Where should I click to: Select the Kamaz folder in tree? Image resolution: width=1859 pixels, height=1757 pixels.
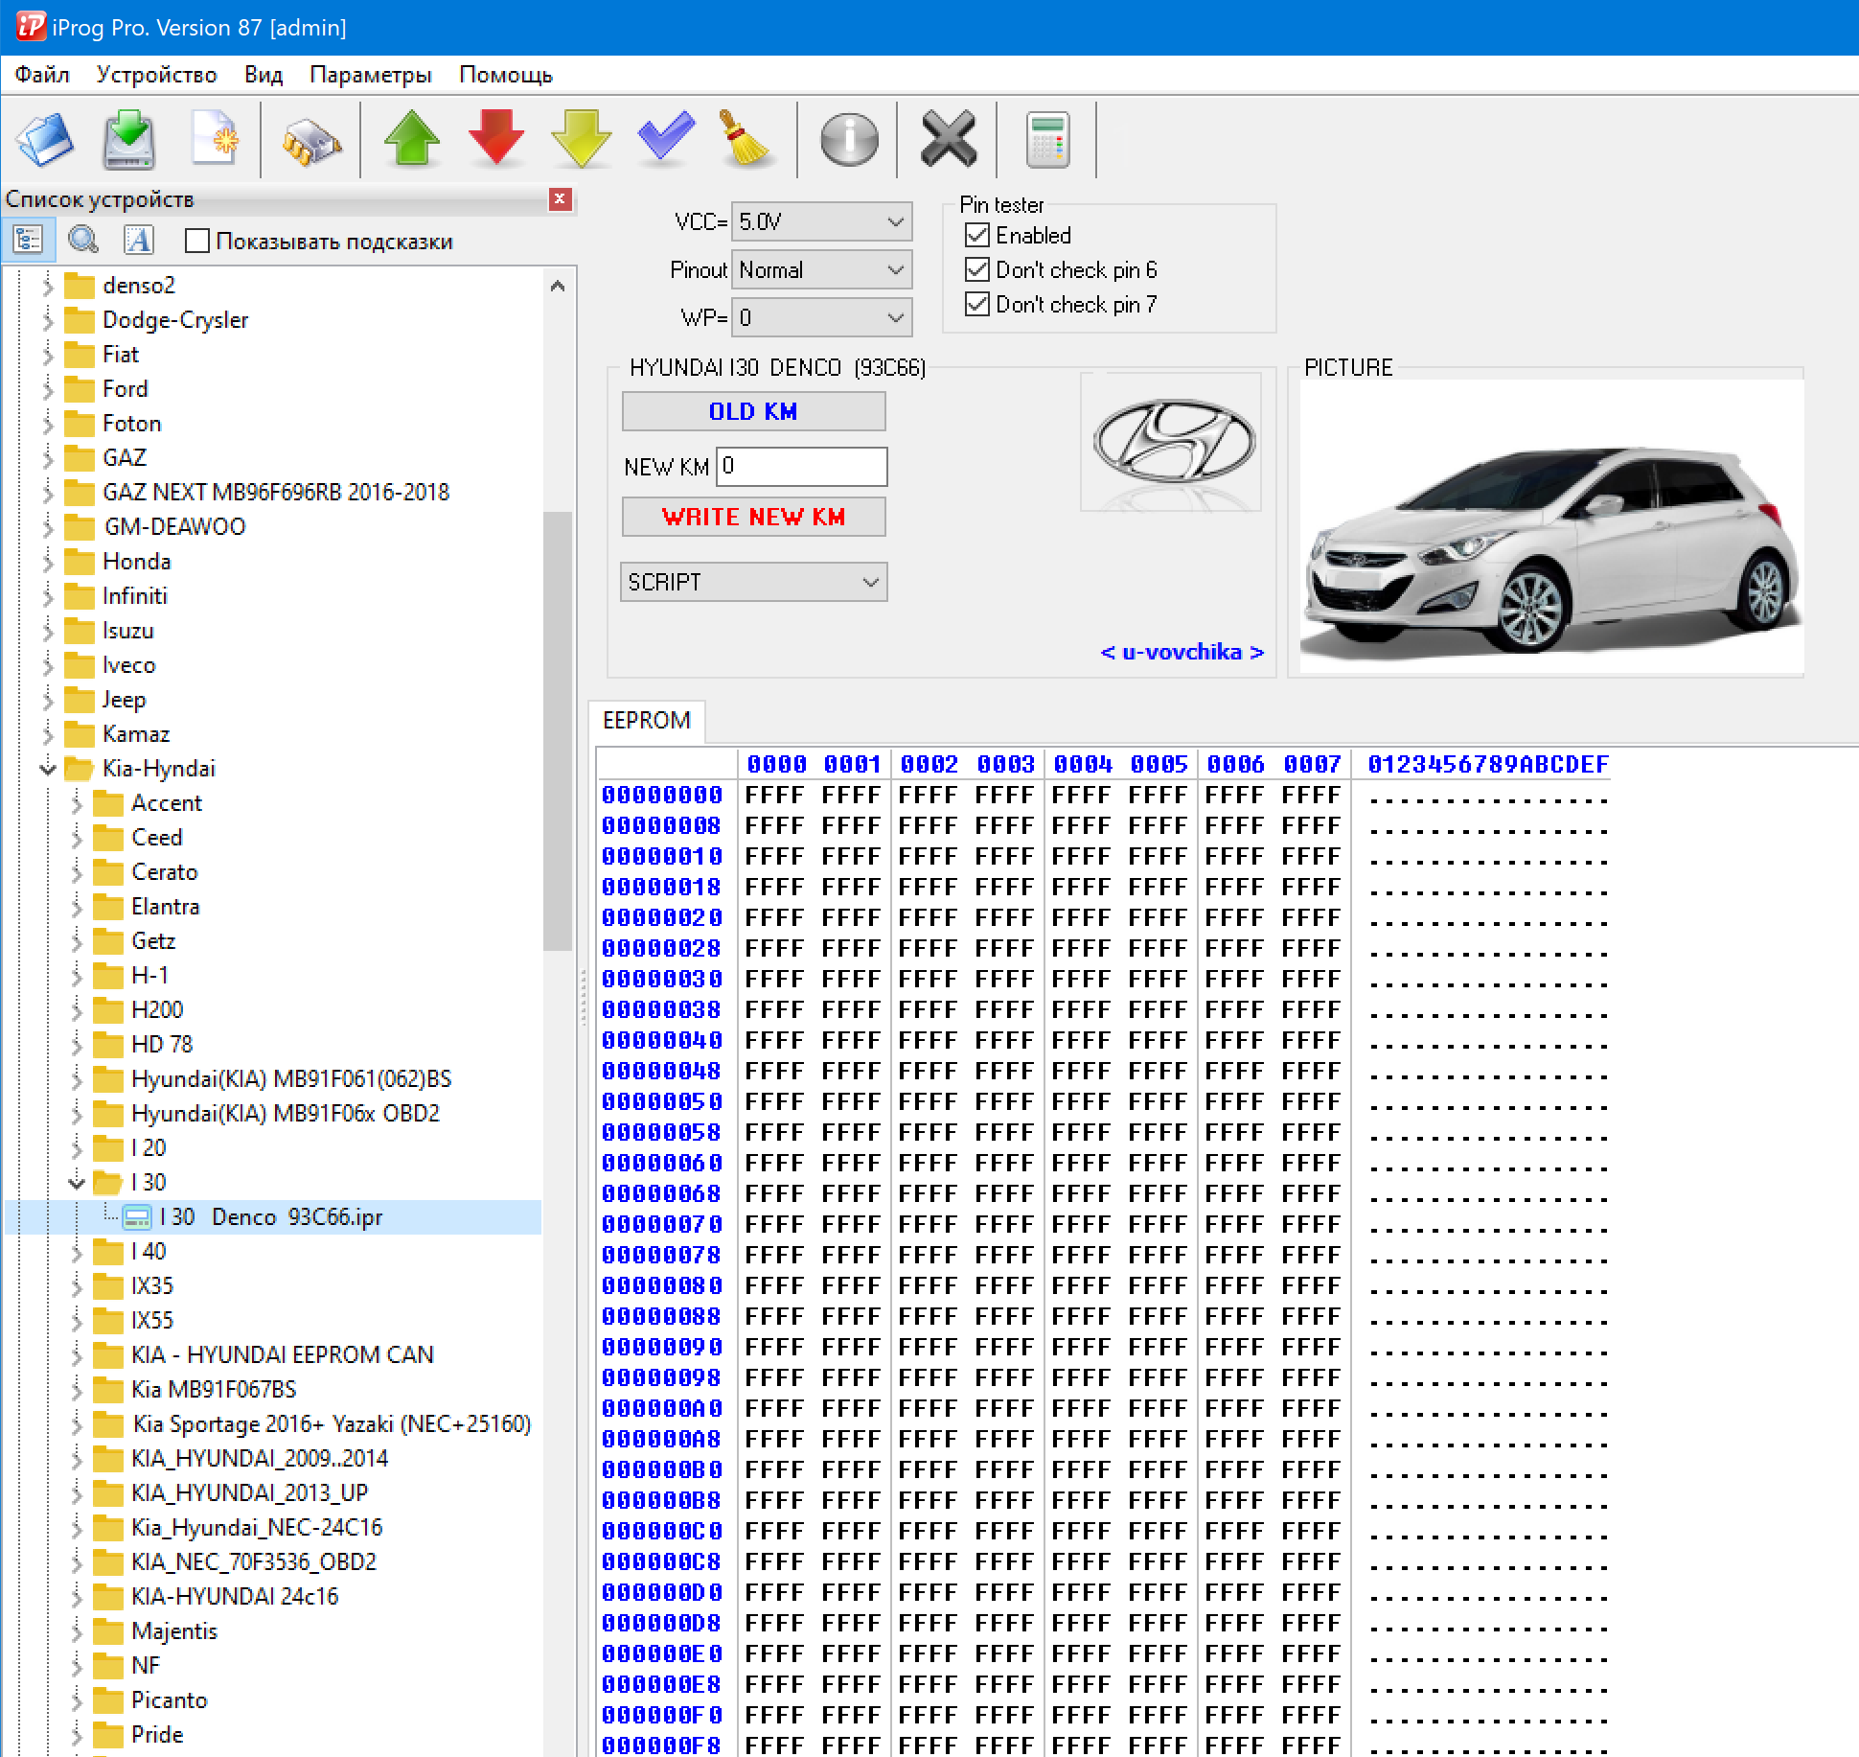coord(135,733)
